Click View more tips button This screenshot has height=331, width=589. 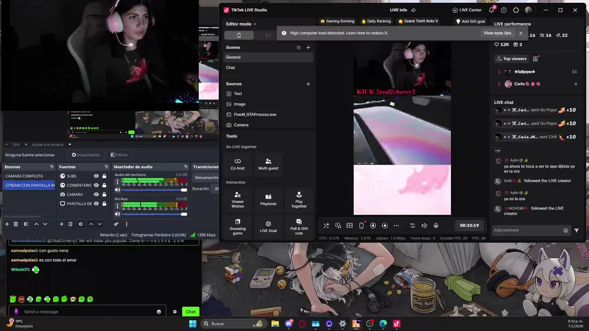[x=497, y=33]
